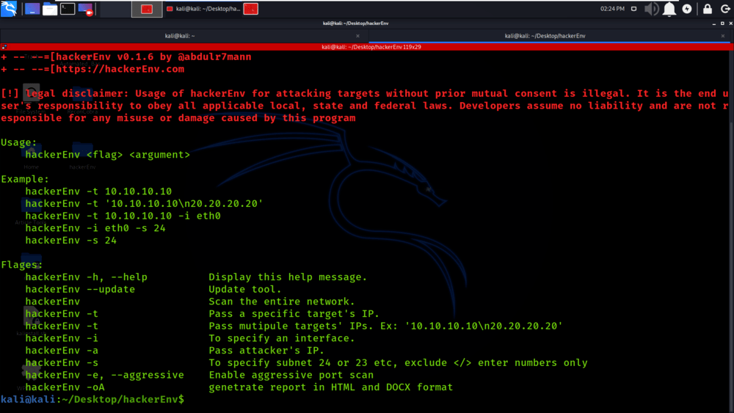The height and width of the screenshot is (413, 734).
Task: Click 'hackerEnv -h, --help' flag line
Action: coord(86,277)
